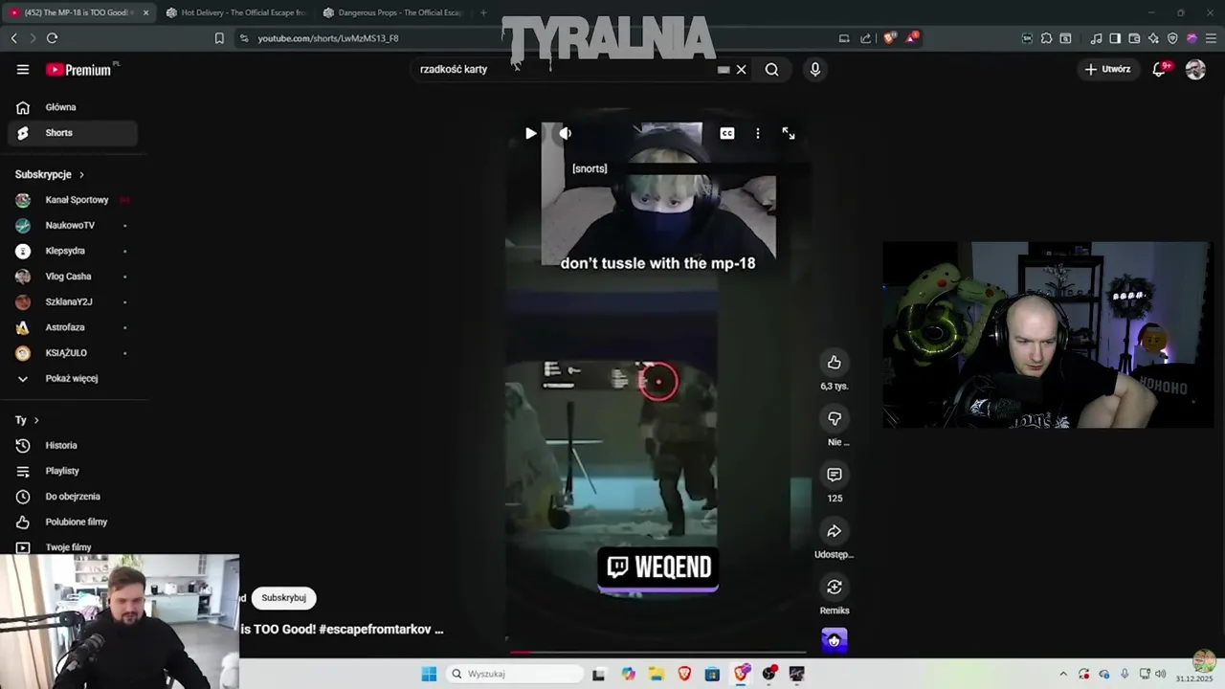Image resolution: width=1225 pixels, height=689 pixels.
Task: Expand the Ty section chevron
Action: coord(36,420)
